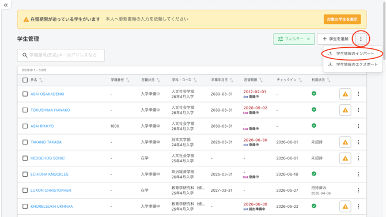Open ASAI OSAKADENKI student profile link

(x=47, y=94)
